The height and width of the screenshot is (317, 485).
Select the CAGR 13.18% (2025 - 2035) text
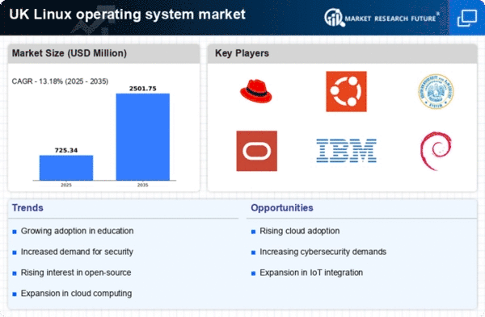tap(60, 81)
